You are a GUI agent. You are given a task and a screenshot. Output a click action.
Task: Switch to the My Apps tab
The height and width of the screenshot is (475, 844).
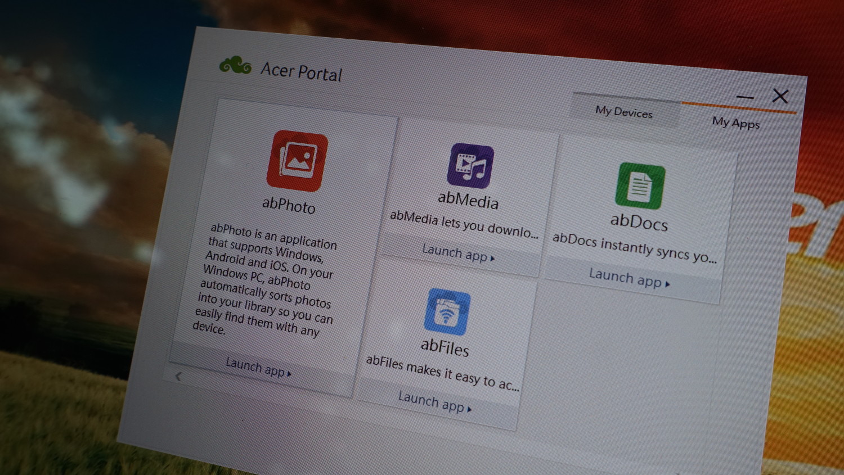point(735,123)
